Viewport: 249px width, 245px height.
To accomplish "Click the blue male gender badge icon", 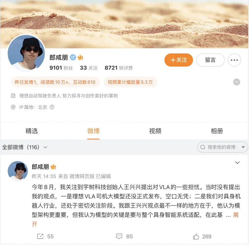I will (73, 57).
